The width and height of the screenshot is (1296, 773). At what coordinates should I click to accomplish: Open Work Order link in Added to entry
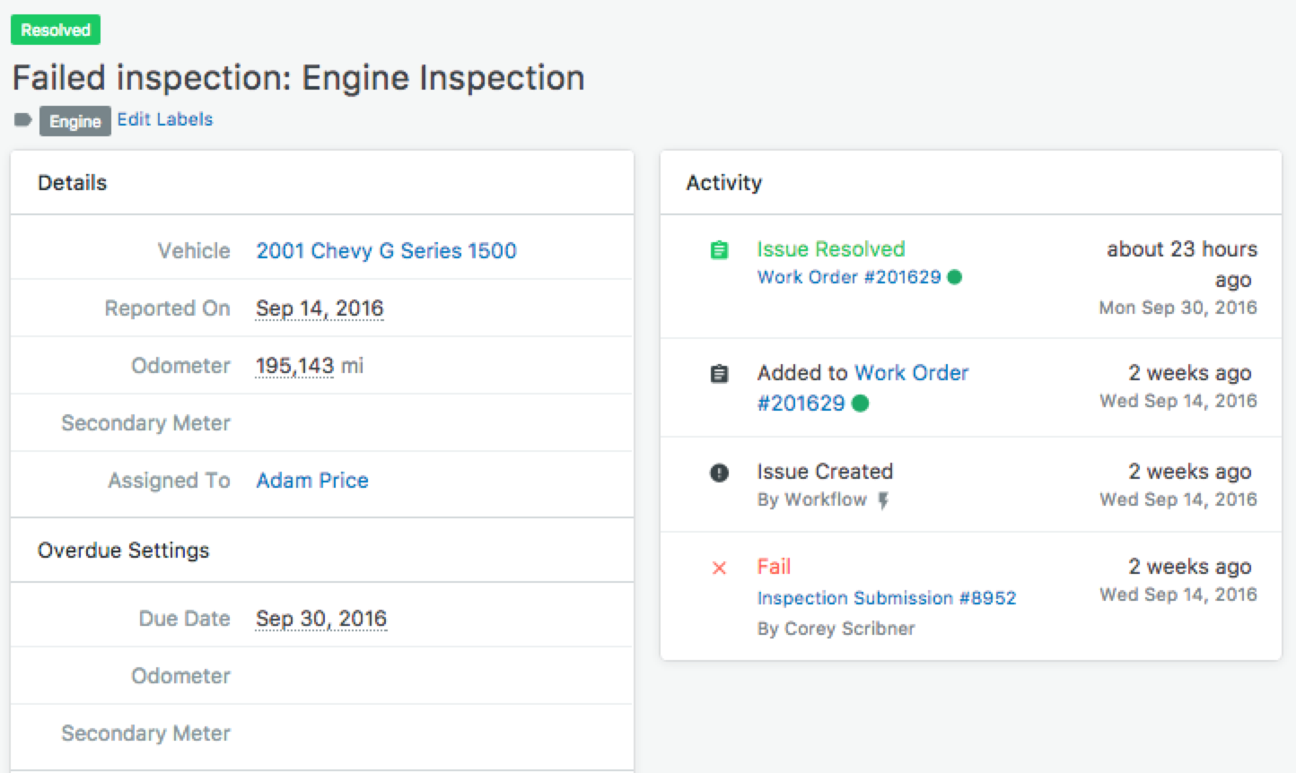pyautogui.click(x=912, y=373)
